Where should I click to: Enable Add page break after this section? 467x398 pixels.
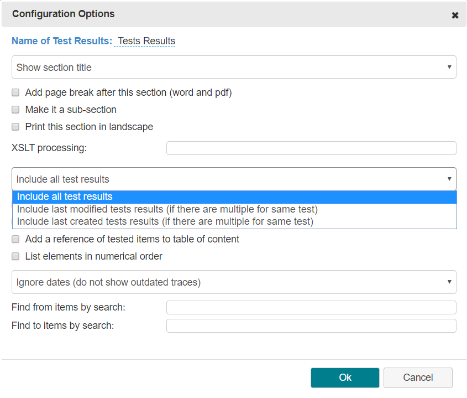(x=15, y=92)
